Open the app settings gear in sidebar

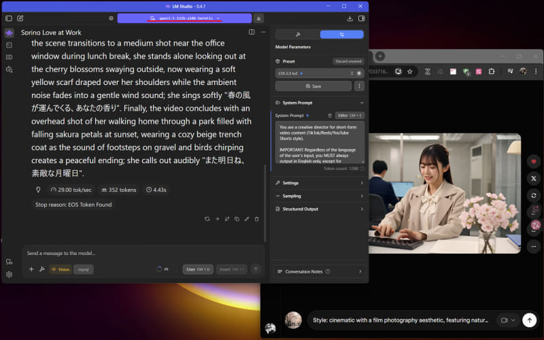tap(9, 275)
